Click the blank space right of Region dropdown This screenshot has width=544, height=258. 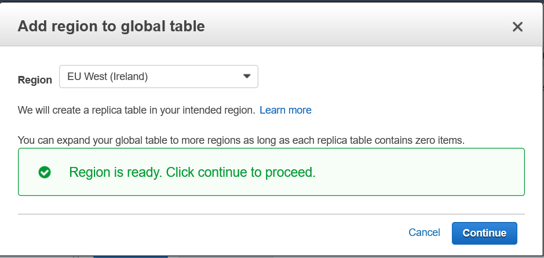coord(394,77)
